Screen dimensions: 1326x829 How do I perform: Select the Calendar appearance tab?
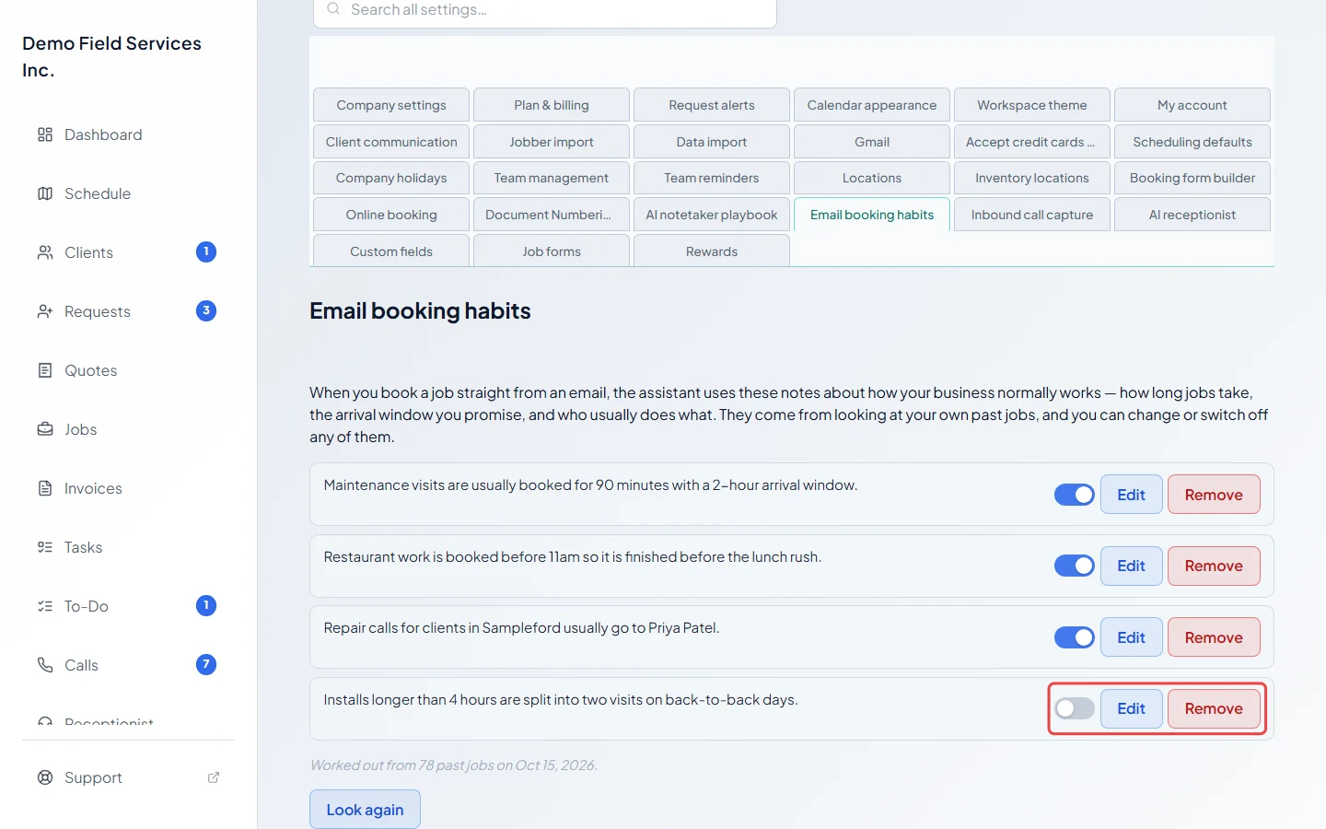(872, 105)
